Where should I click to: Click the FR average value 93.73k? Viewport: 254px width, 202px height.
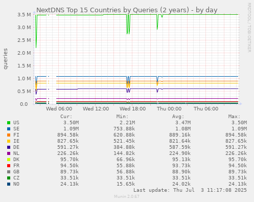181,166
